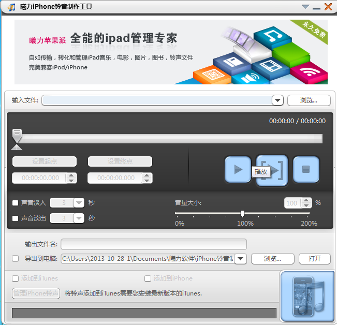
Task: Click the playback position slider handle
Action: 17,136
